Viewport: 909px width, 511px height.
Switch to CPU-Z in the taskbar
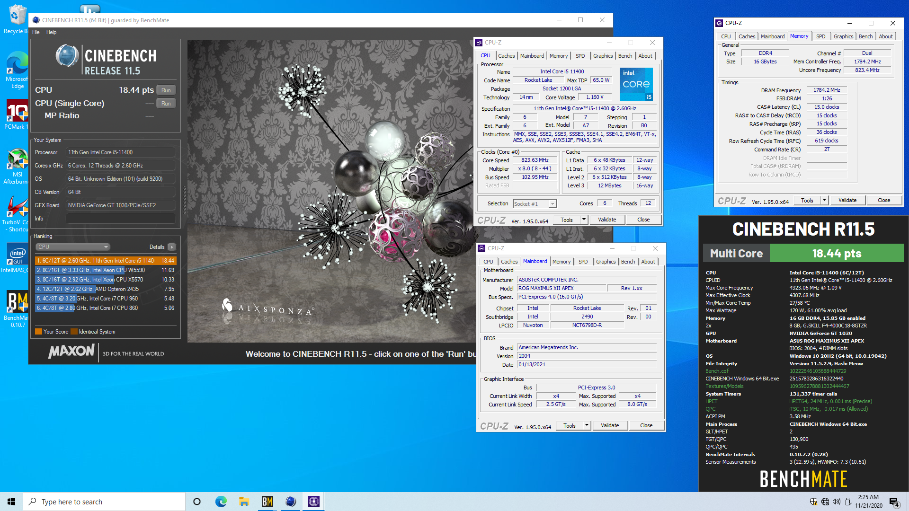[313, 502]
